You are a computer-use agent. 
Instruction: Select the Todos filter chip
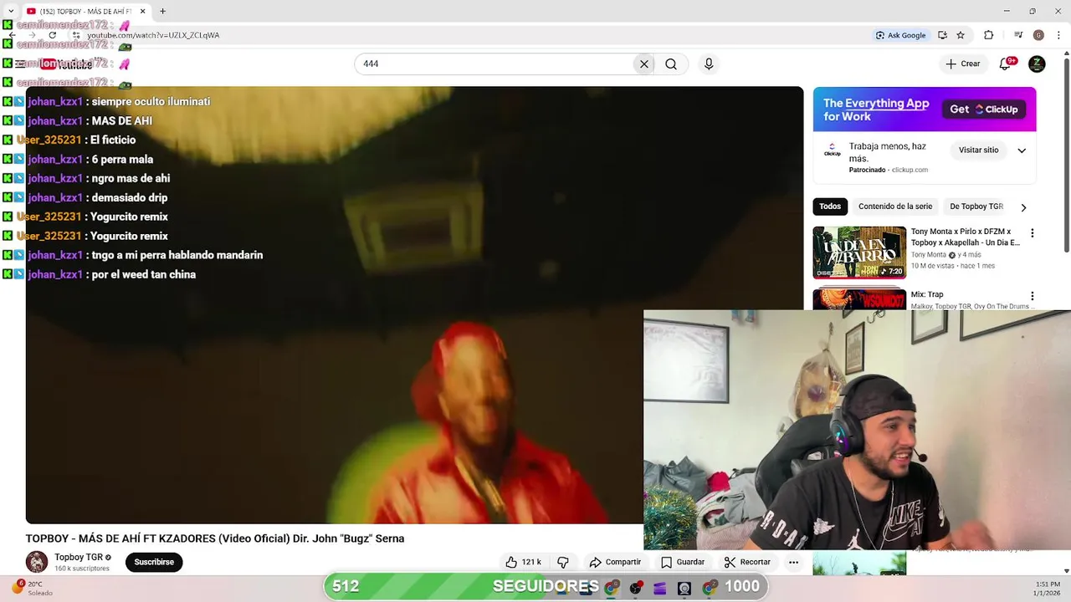830,207
